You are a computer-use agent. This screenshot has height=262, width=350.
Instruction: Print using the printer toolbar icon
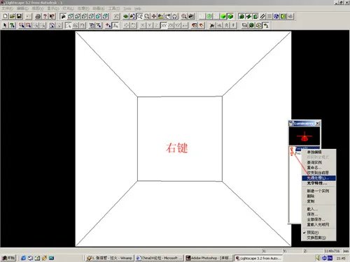[x=38, y=16]
